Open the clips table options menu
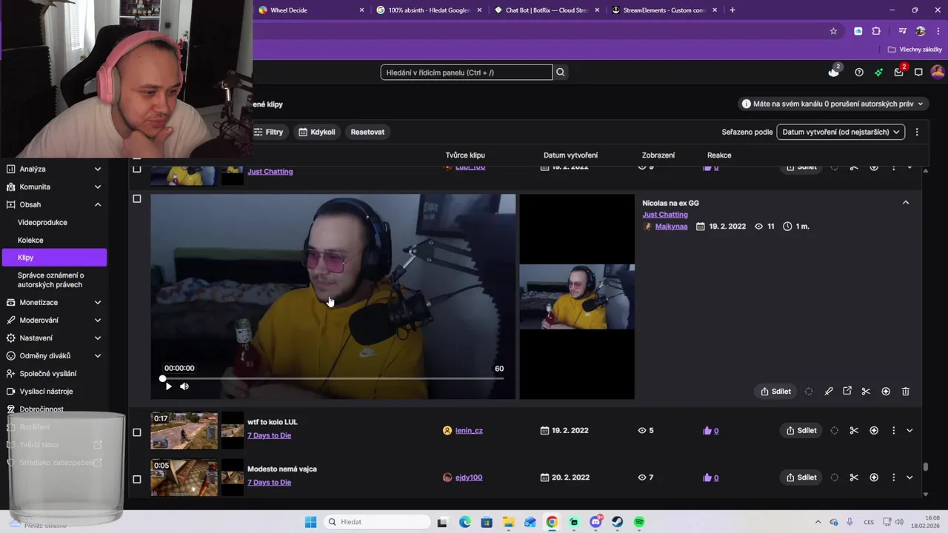 pos(917,132)
